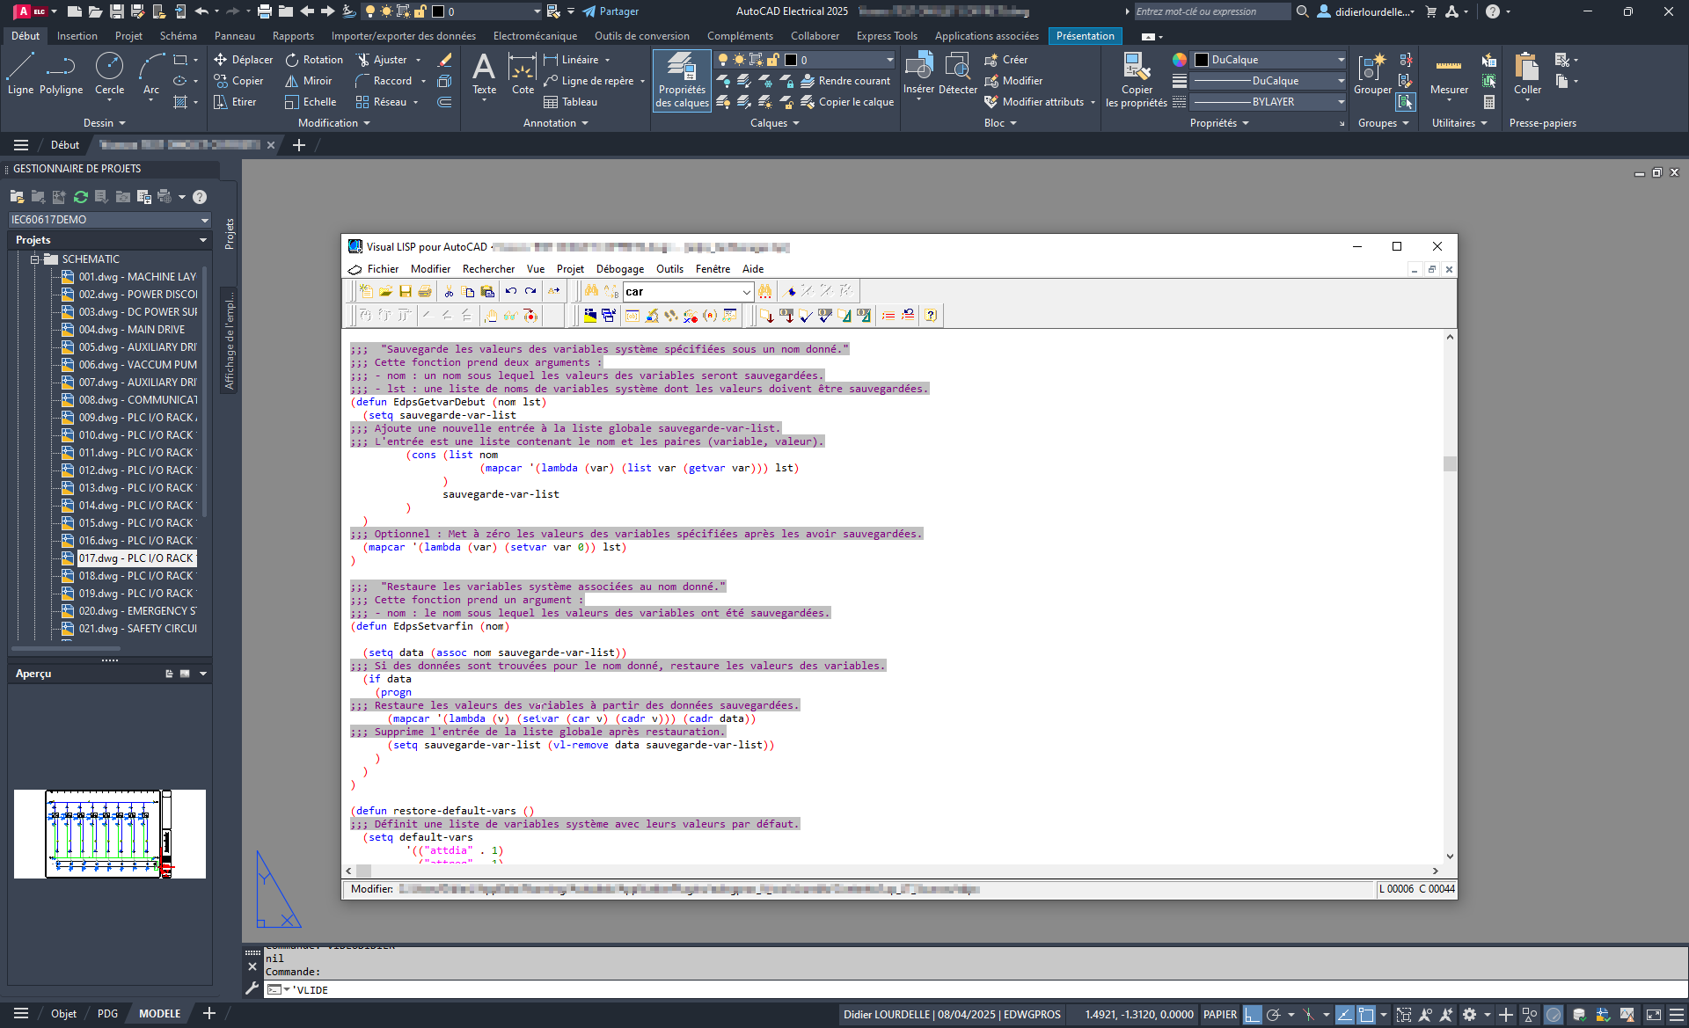The image size is (1689, 1028).
Task: Select the Arc tool
Action: click(151, 74)
